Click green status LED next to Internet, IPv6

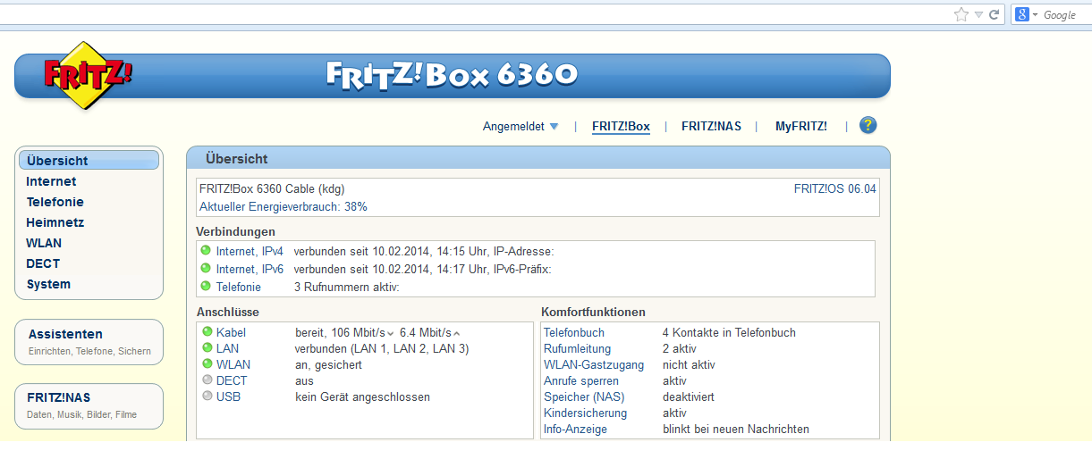(x=206, y=269)
